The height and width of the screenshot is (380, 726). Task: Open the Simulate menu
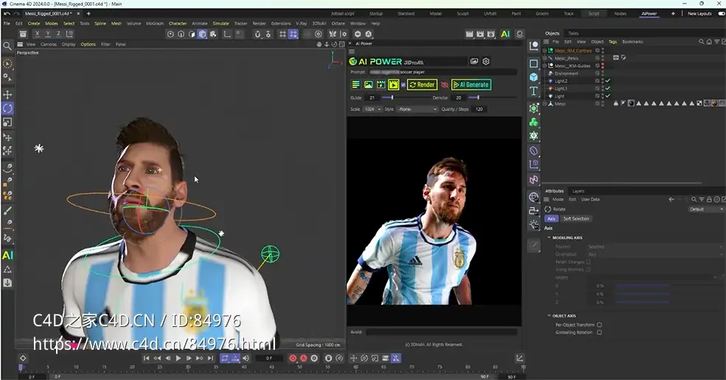tap(221, 23)
